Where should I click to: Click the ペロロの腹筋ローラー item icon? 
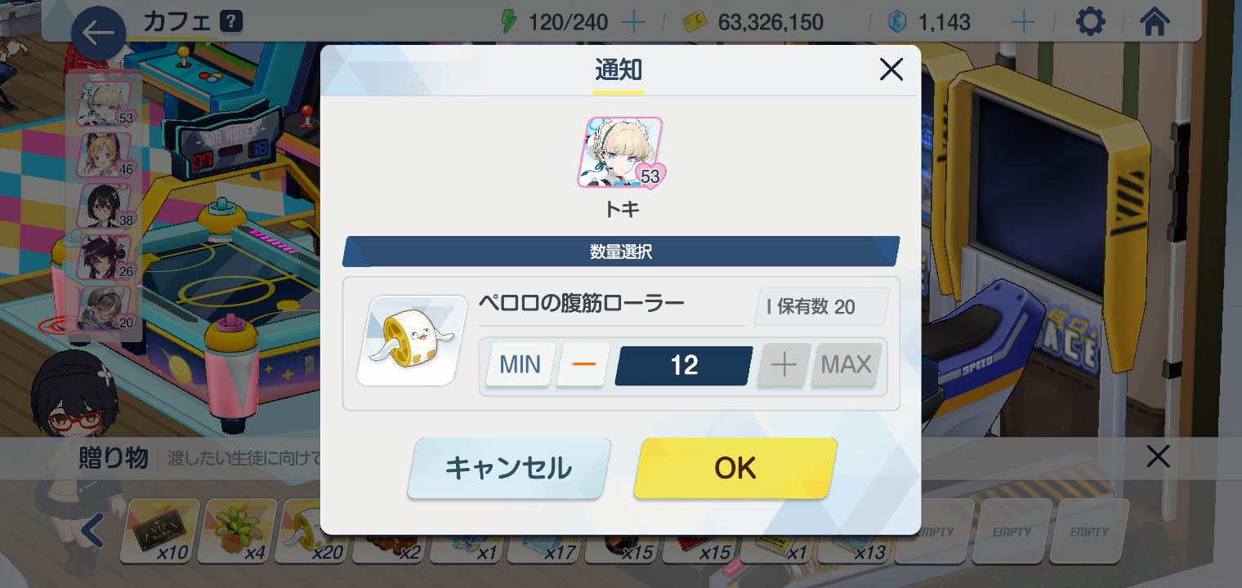point(412,341)
